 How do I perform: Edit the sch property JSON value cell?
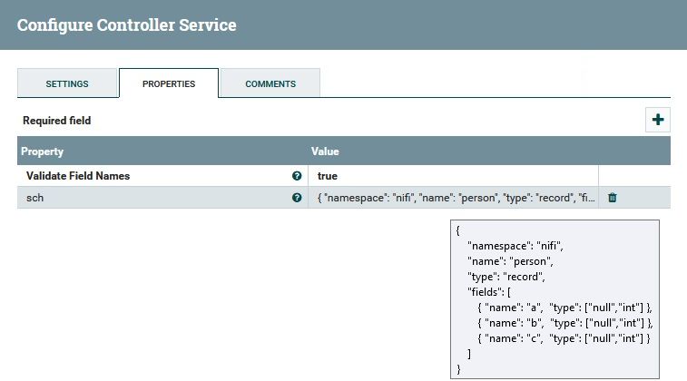tap(454, 198)
